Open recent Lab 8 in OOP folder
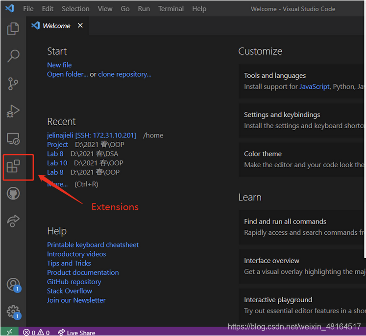Viewport: 366px width, 336px height. coord(55,173)
